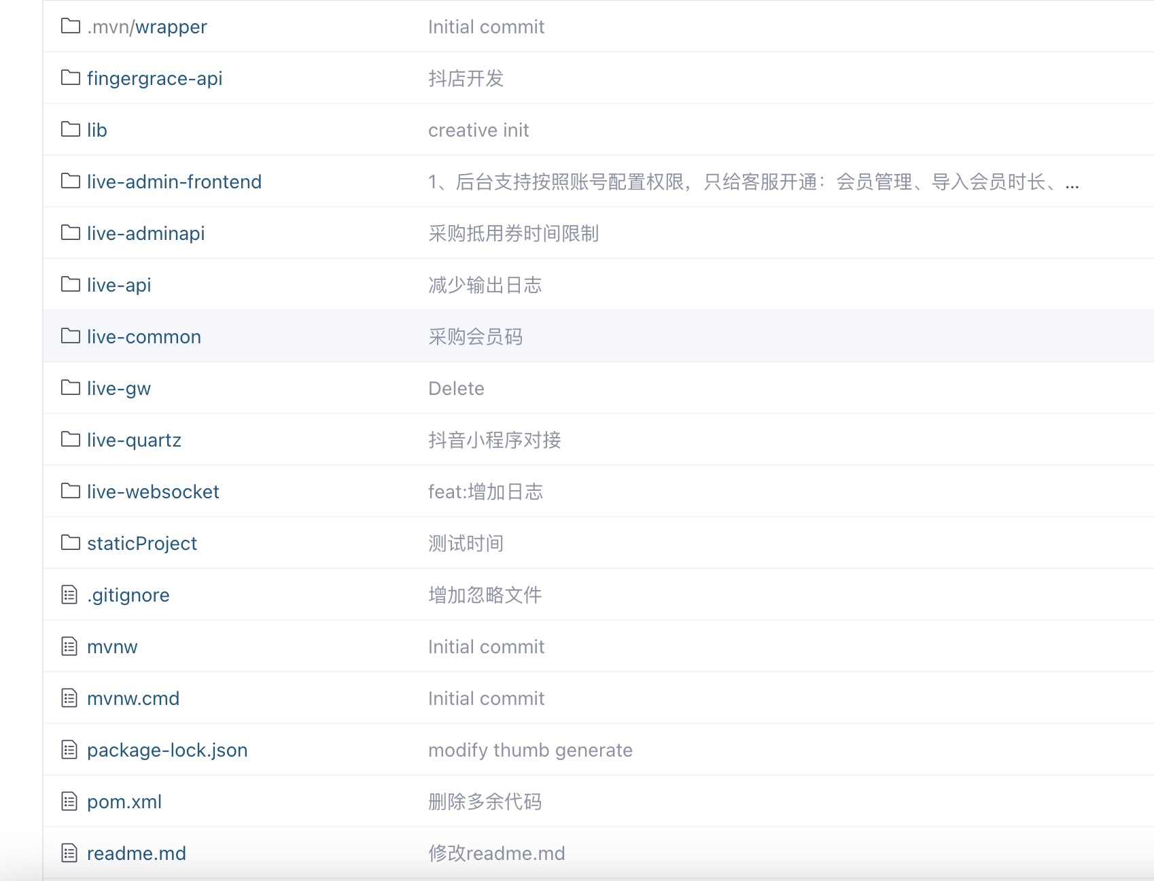This screenshot has width=1154, height=881.
Task: Click the folder icon beside live-gw
Action: 70,387
